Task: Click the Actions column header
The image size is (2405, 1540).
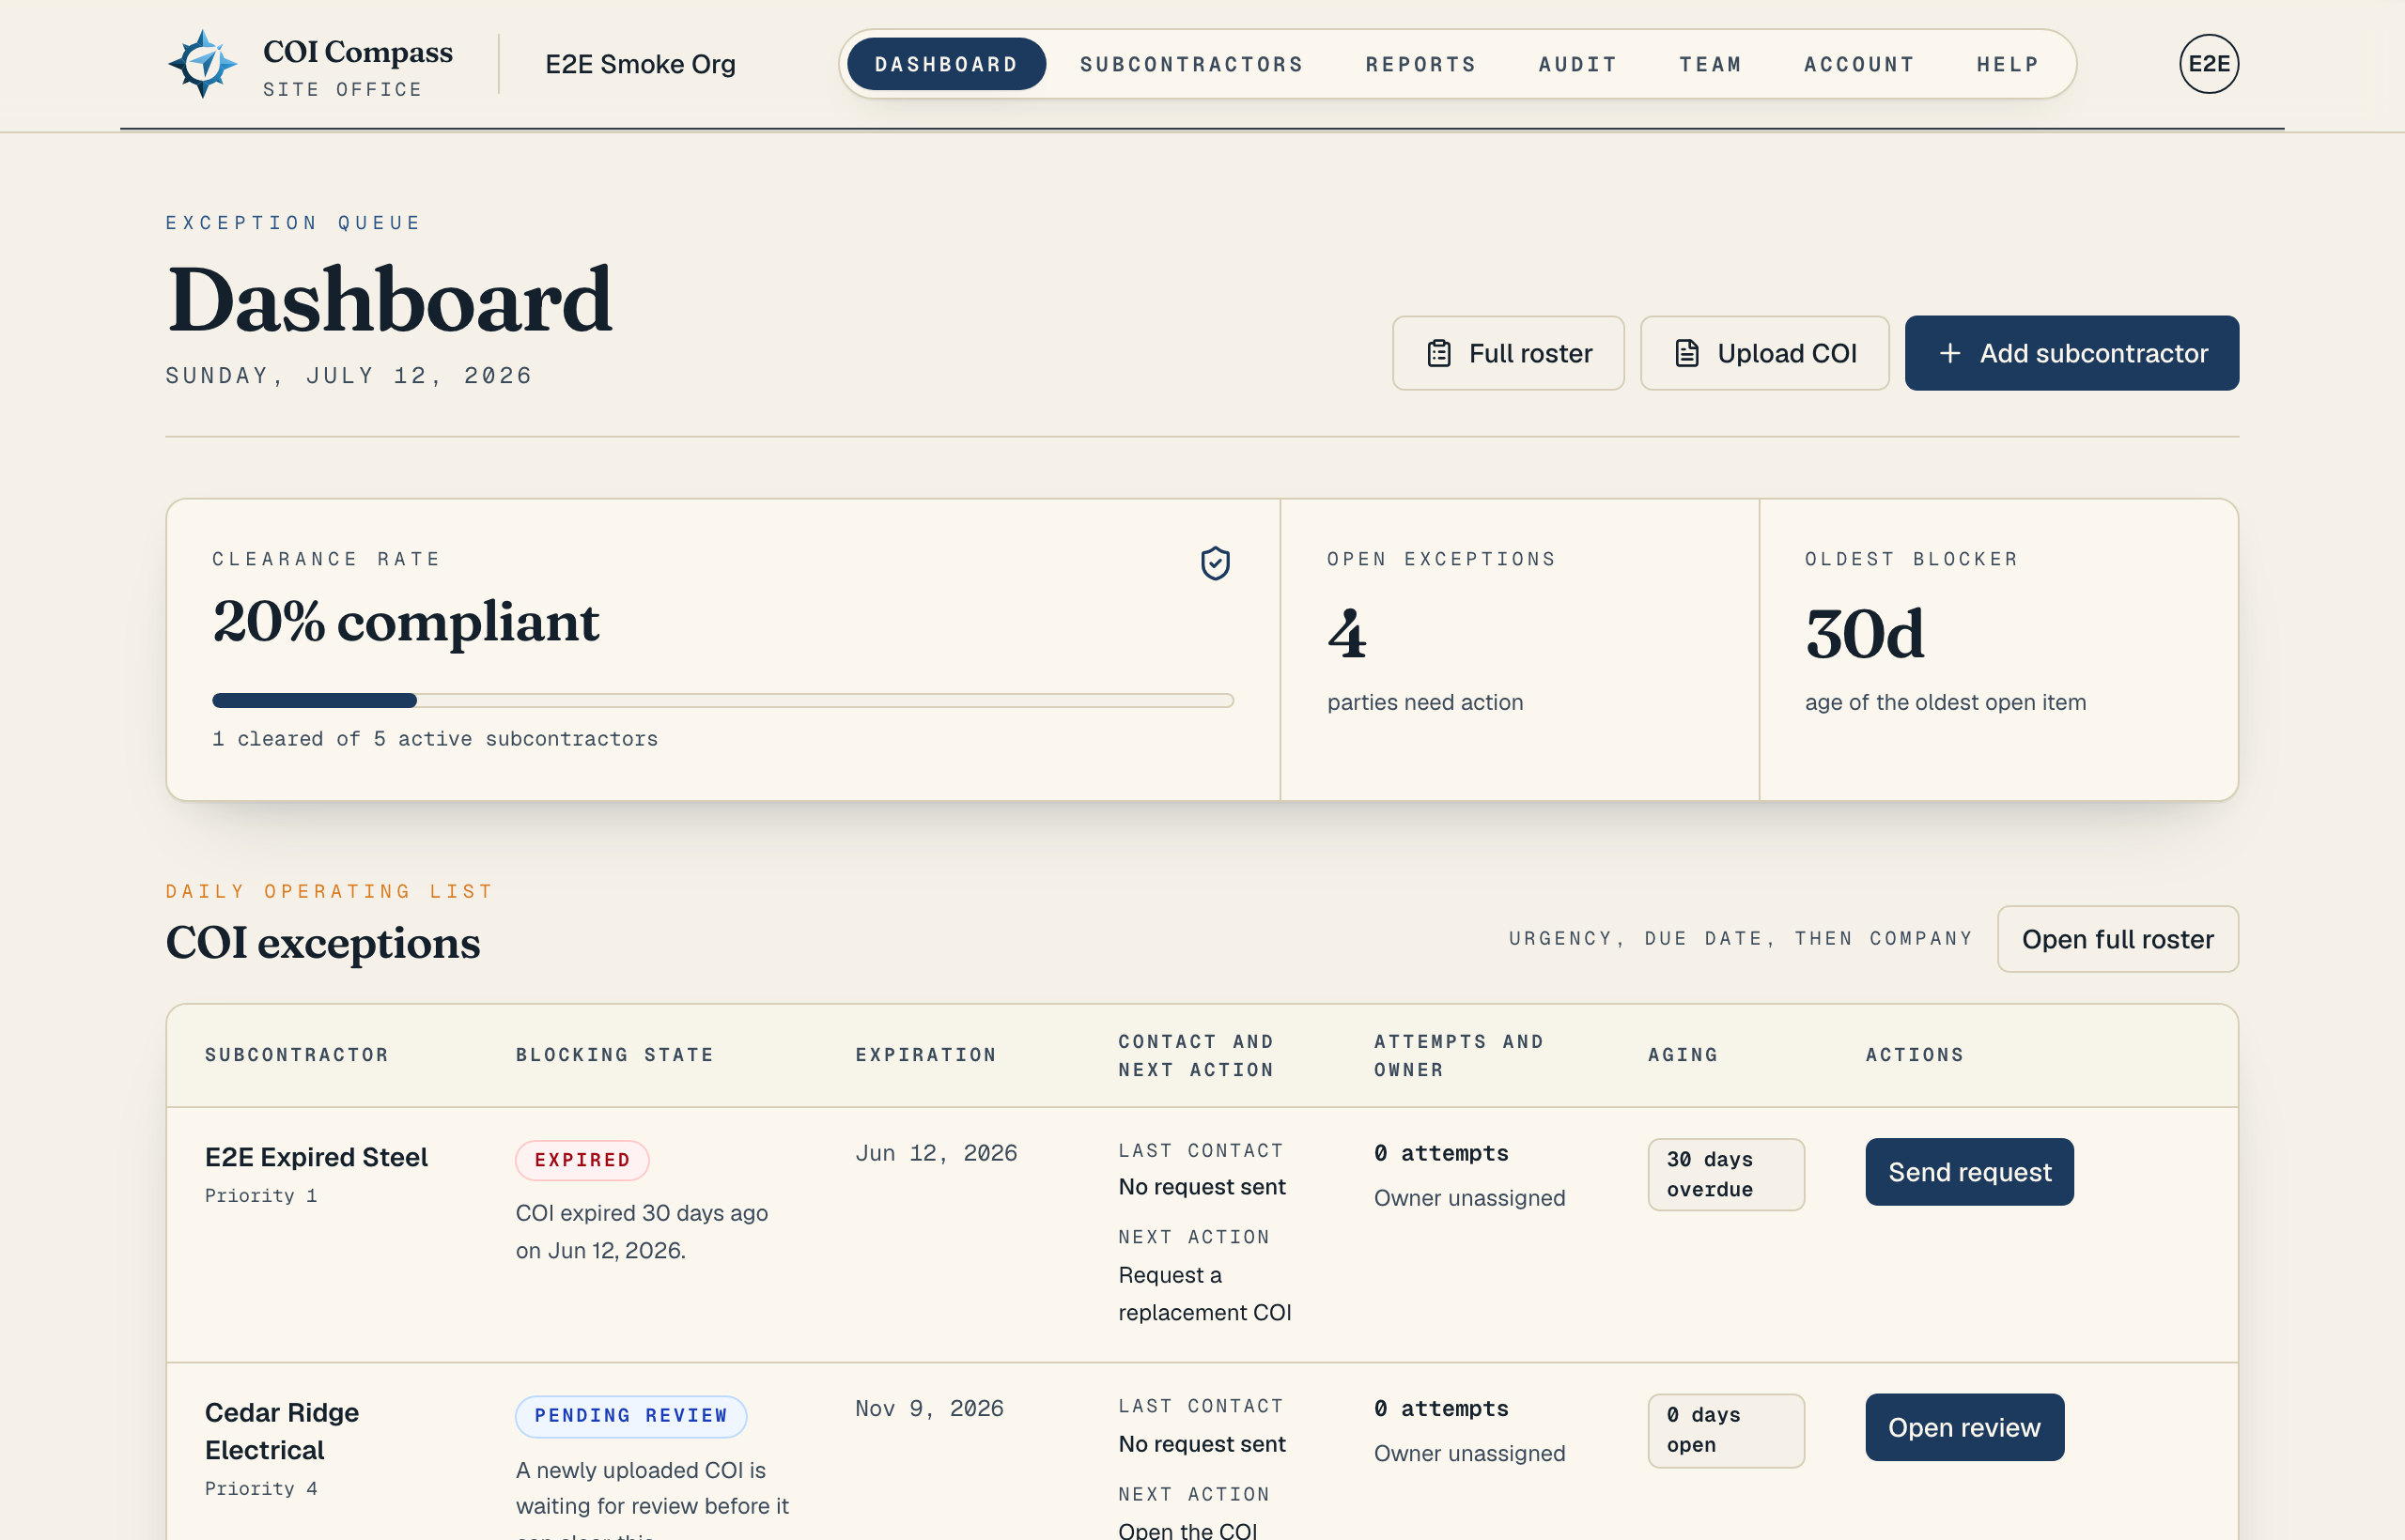Action: coord(1914,1055)
